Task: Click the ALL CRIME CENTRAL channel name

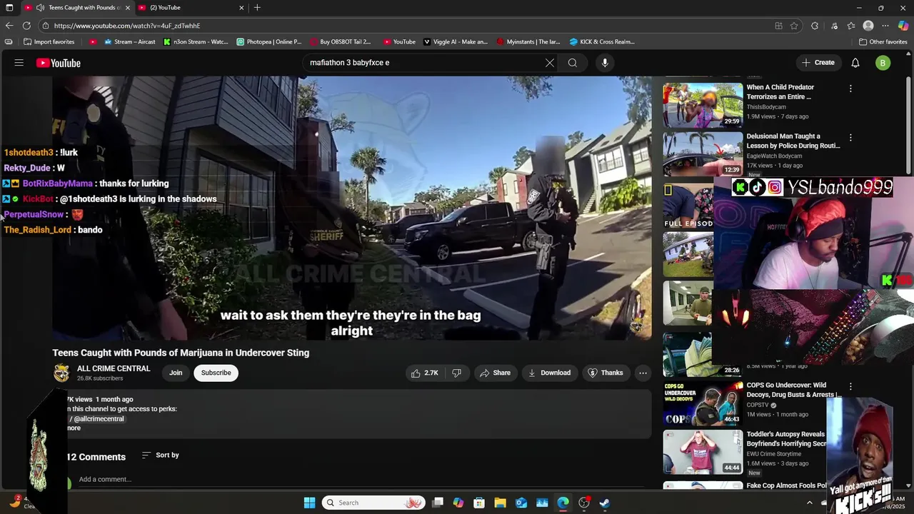Action: [114, 368]
